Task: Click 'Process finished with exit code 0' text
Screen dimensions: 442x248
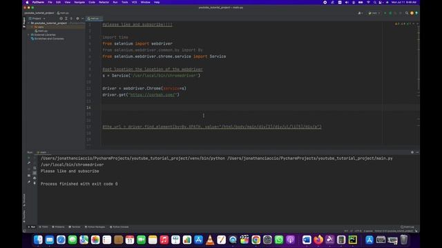Action: coord(79,184)
